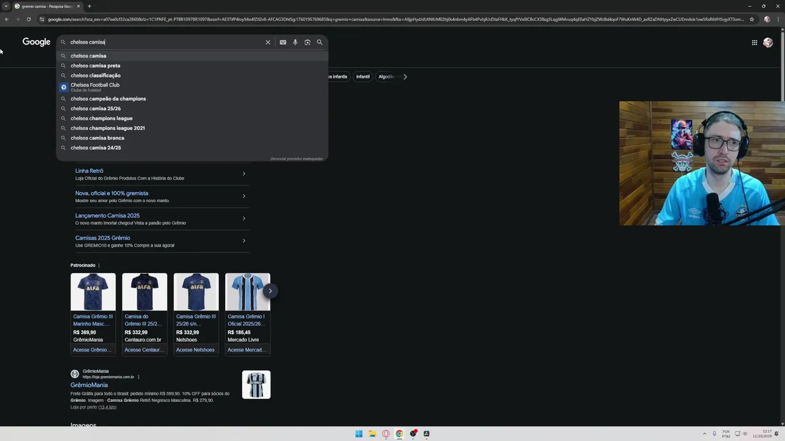Screen dimensions: 785x441
Task: Open 'Lançamento Camisa 2025' link
Action: (x=107, y=216)
